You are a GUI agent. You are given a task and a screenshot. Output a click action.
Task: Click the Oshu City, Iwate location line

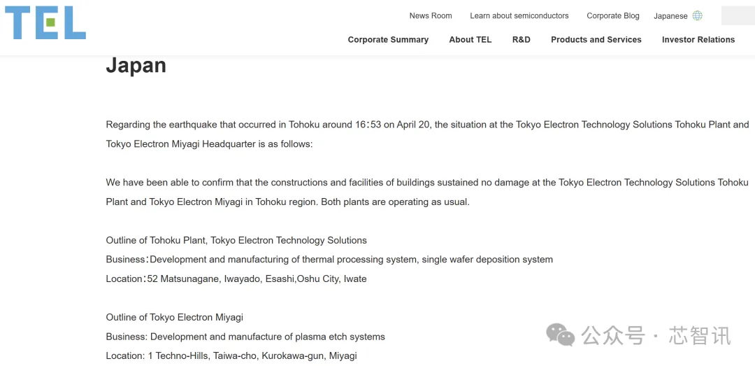coord(236,279)
